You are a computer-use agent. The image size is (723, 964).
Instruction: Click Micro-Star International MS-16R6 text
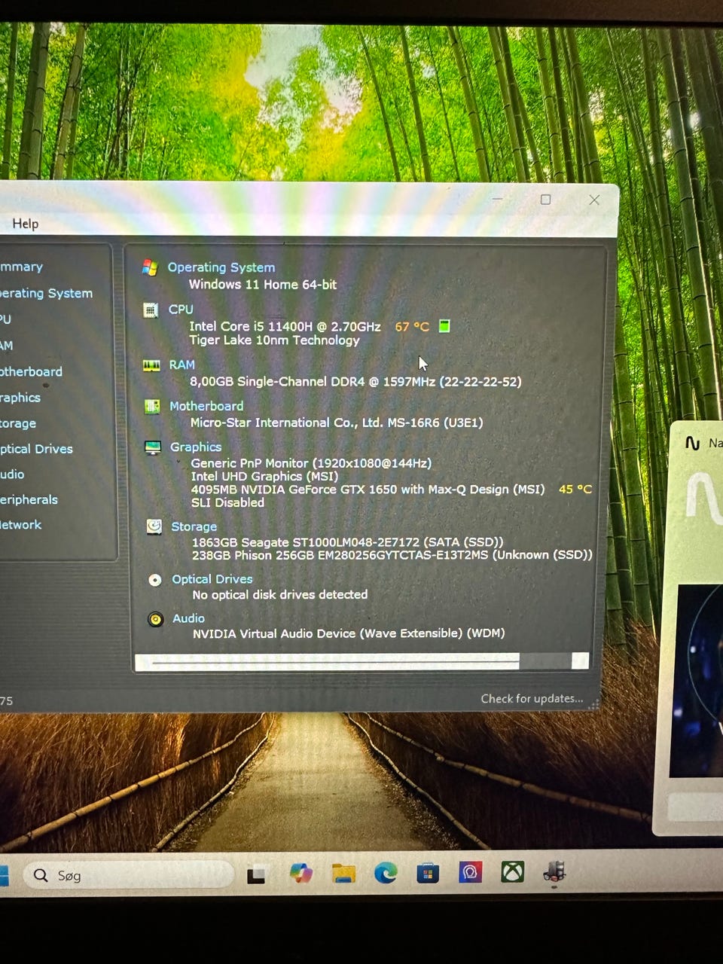coord(337,423)
